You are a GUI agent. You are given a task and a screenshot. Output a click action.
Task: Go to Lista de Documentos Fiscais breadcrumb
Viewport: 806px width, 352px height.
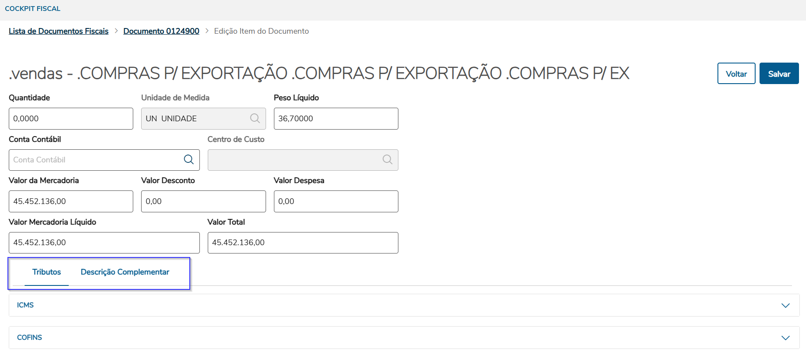coord(59,31)
